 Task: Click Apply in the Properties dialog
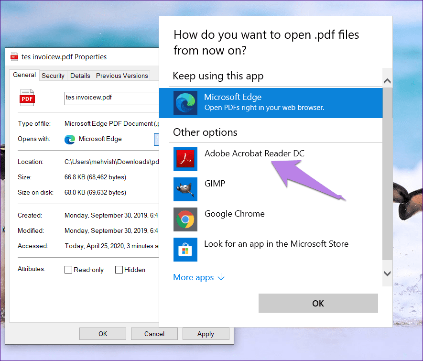[x=206, y=334]
